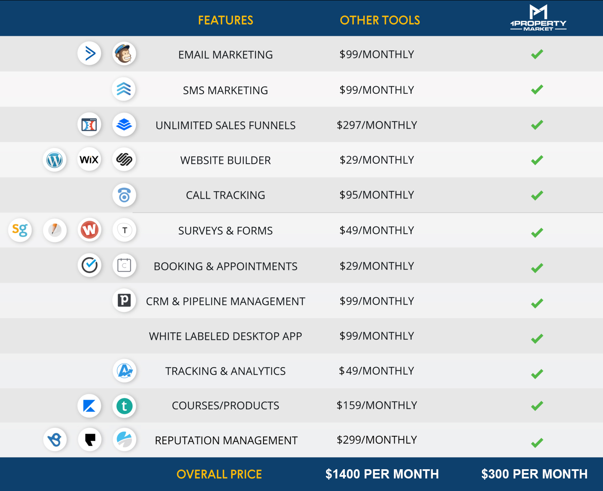Click the green checkmark for Courses/Products

537,406
